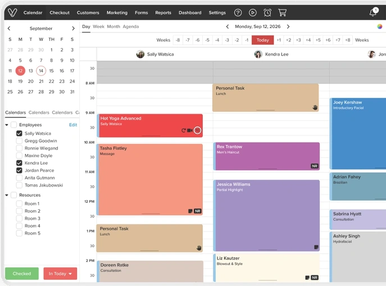This screenshot has width=386, height=286.
Task: Click NR badge on Liz Kautzer appointment
Action: (315, 278)
